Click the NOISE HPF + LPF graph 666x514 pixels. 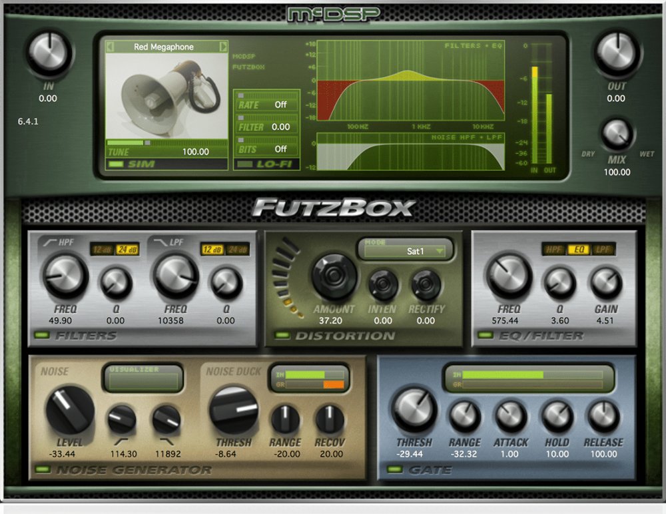(411, 152)
